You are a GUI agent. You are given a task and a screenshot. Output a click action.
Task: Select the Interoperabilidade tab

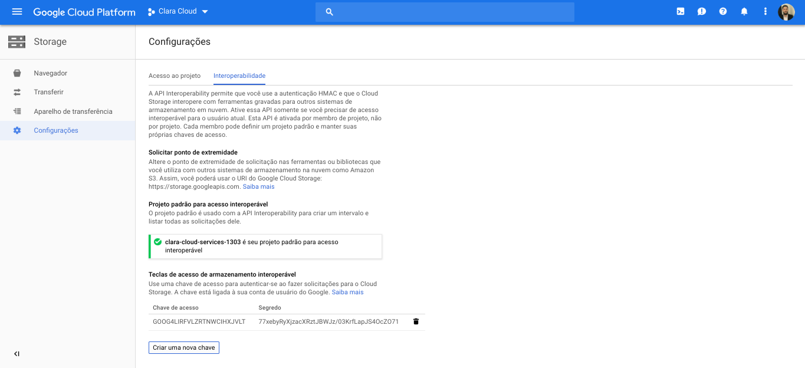239,75
